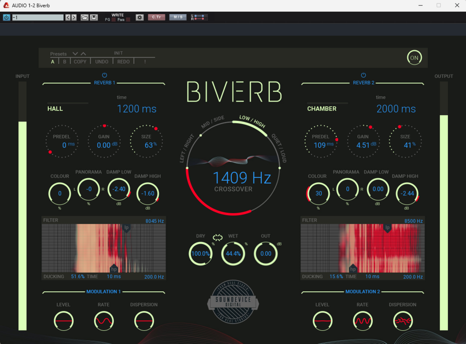Click the Reverb 1 filter hp handle

114,268
